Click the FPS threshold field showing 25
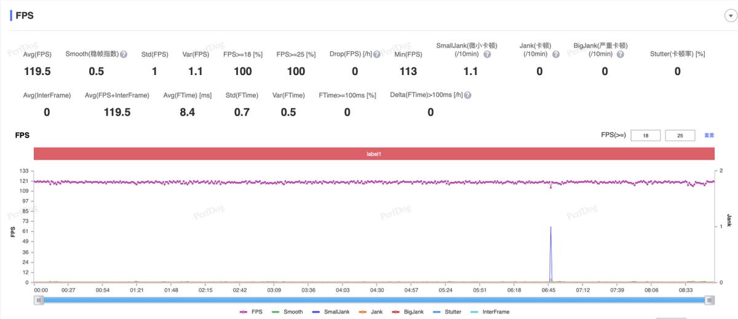This screenshot has width=738, height=319. 680,135
